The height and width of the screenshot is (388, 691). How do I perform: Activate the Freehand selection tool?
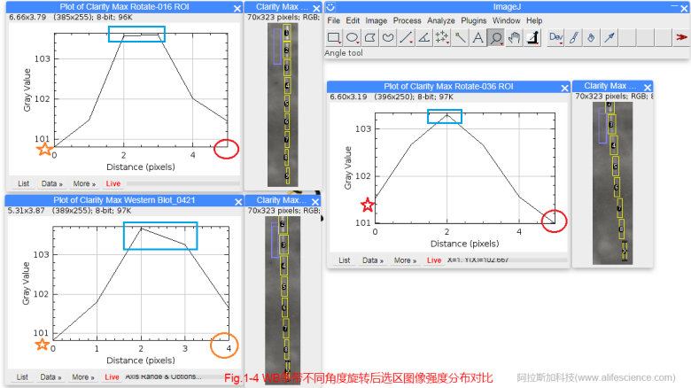(387, 37)
